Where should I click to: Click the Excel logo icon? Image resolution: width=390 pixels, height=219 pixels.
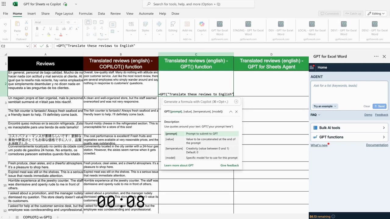click(15, 4)
